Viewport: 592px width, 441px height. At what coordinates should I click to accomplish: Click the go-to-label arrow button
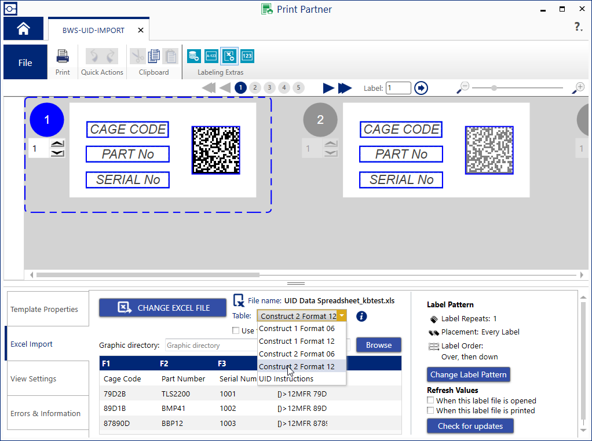[x=421, y=88]
